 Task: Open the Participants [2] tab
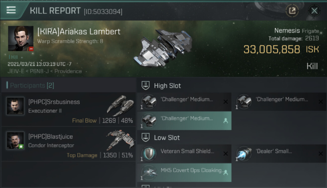(32, 85)
